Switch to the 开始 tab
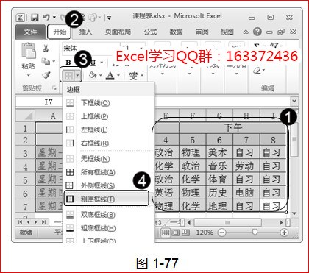The height and width of the screenshot is (273, 309). 60,32
